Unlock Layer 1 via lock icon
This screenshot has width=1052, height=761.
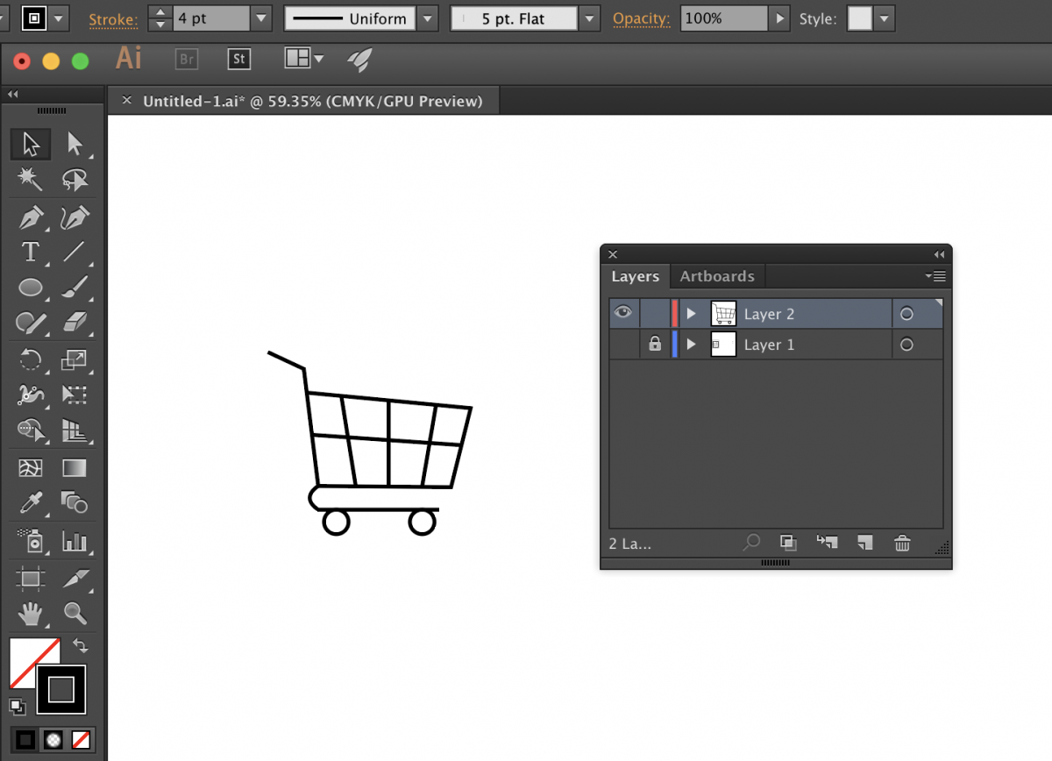pyautogui.click(x=655, y=345)
